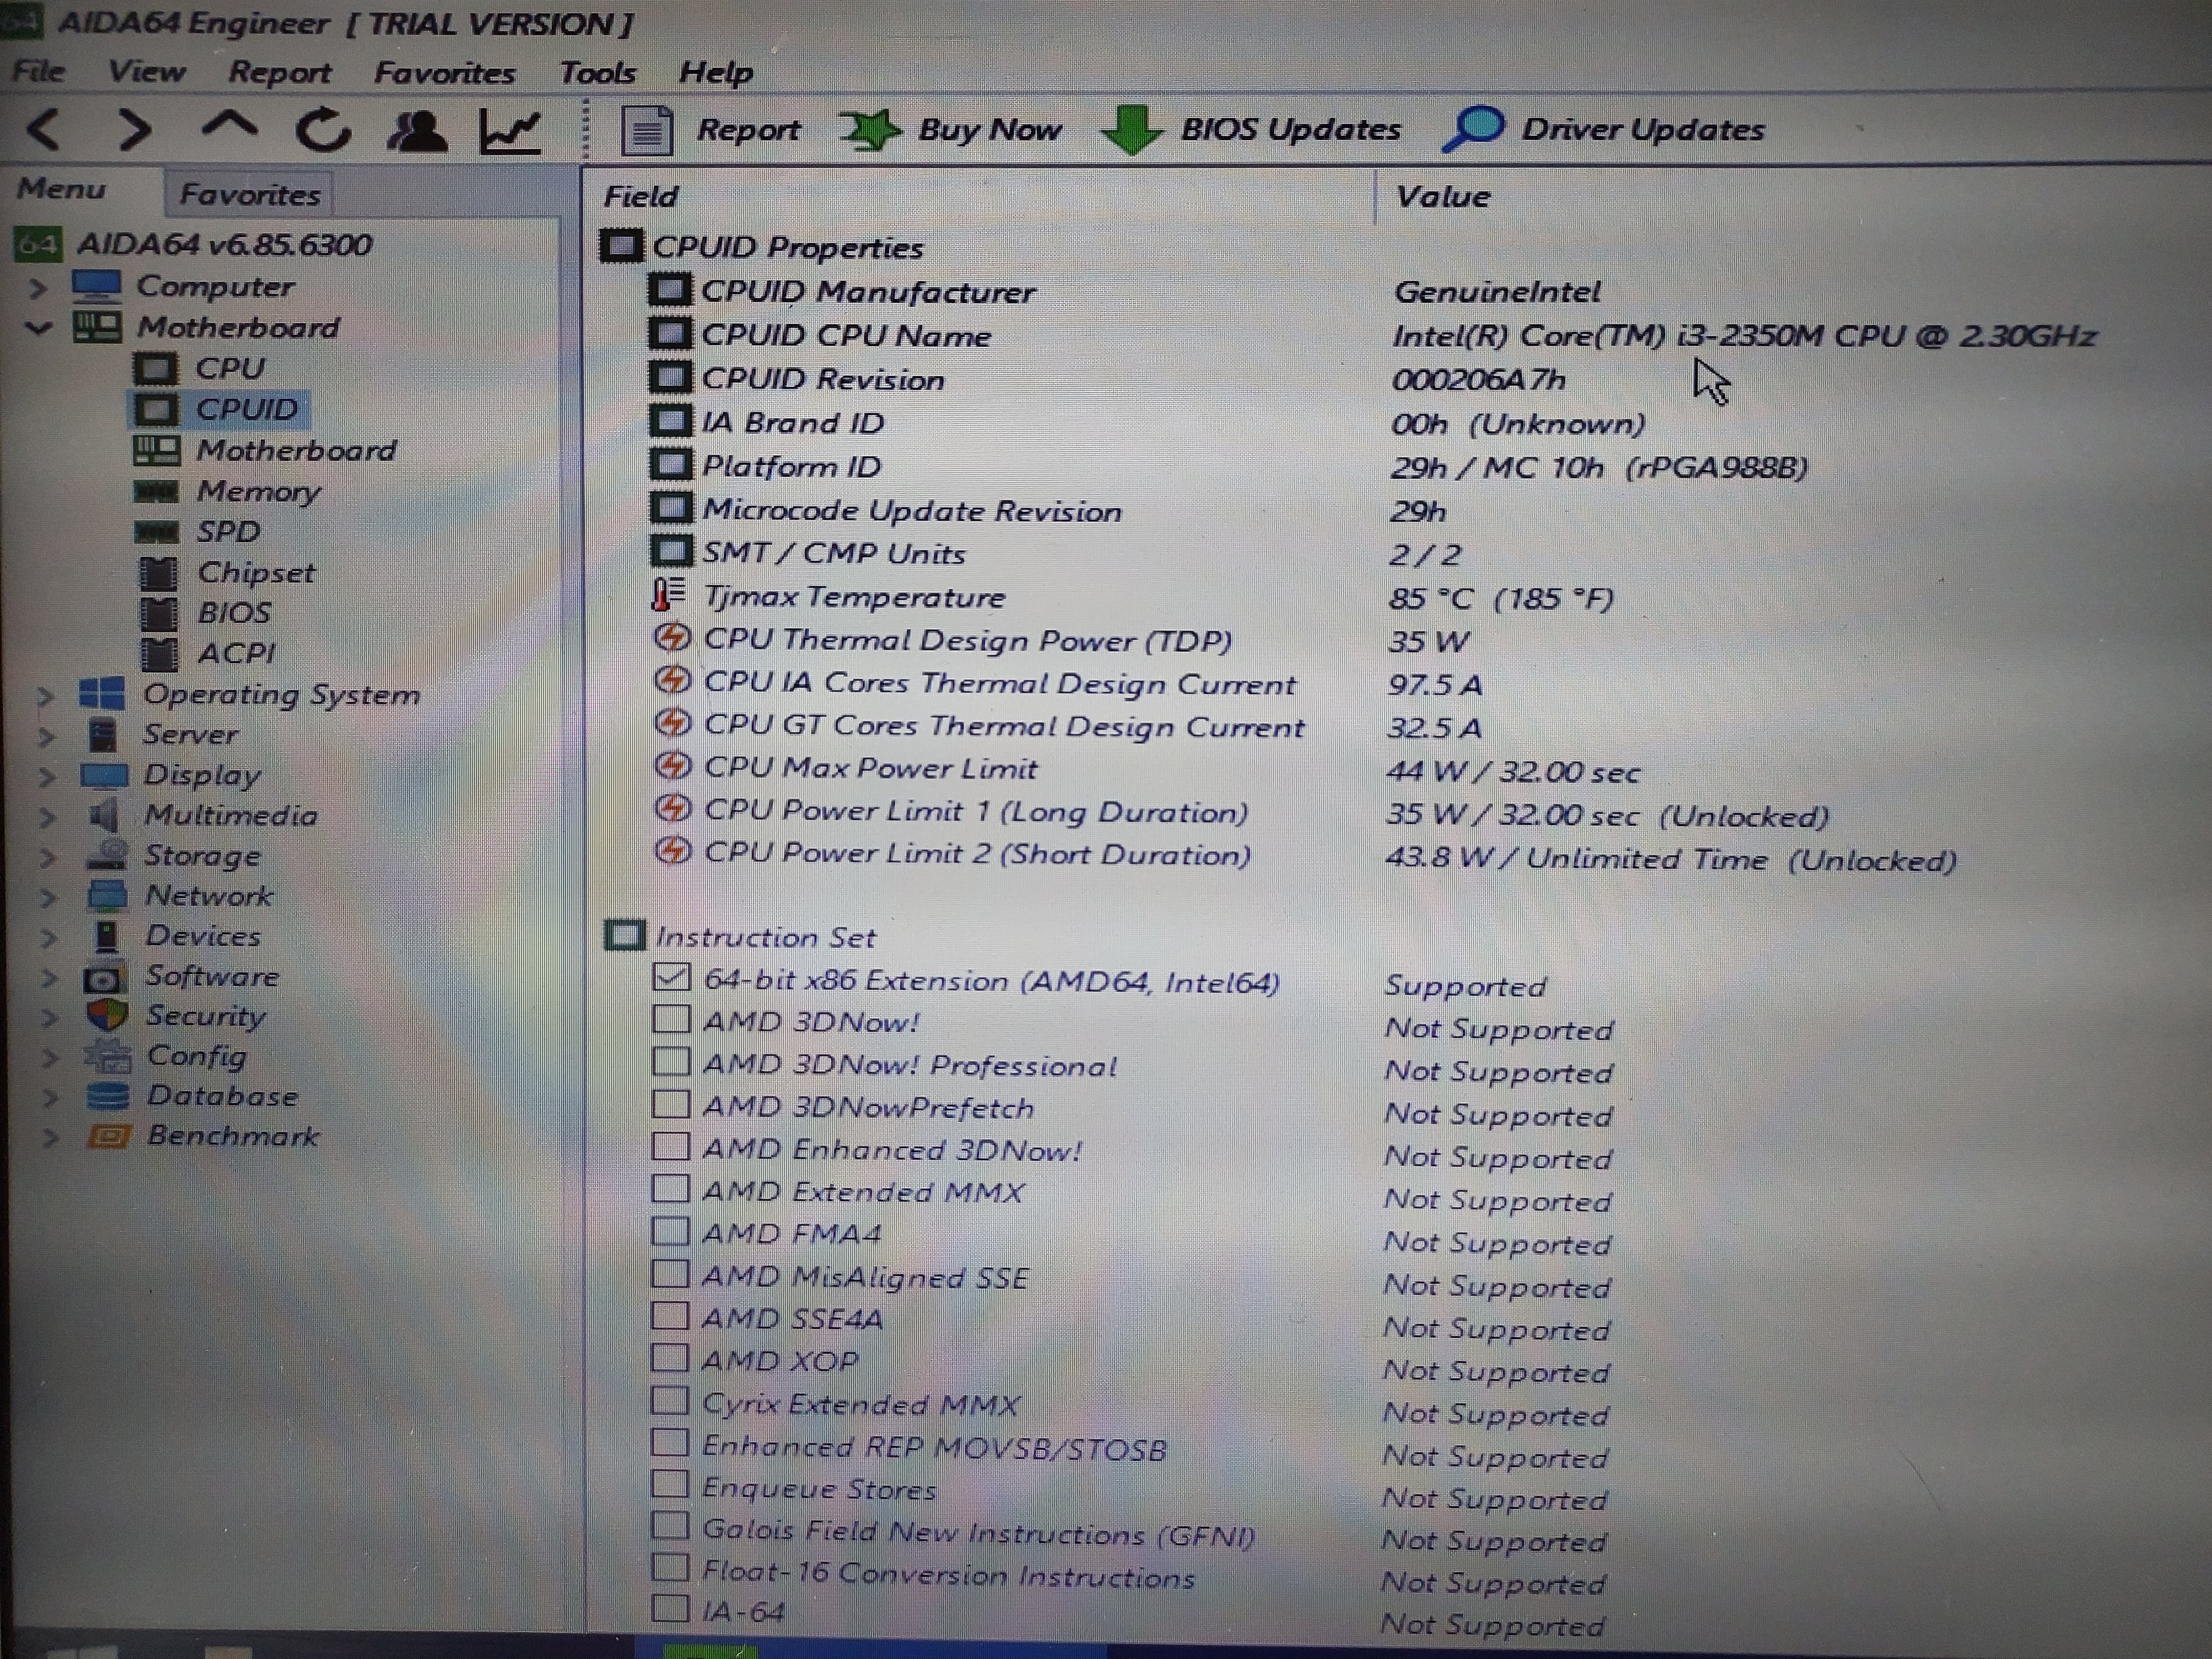
Task: Check the AMD 3DNow! checkbox
Action: tap(671, 1019)
